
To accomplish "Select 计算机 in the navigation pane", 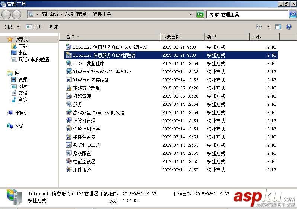I will pos(22,113).
